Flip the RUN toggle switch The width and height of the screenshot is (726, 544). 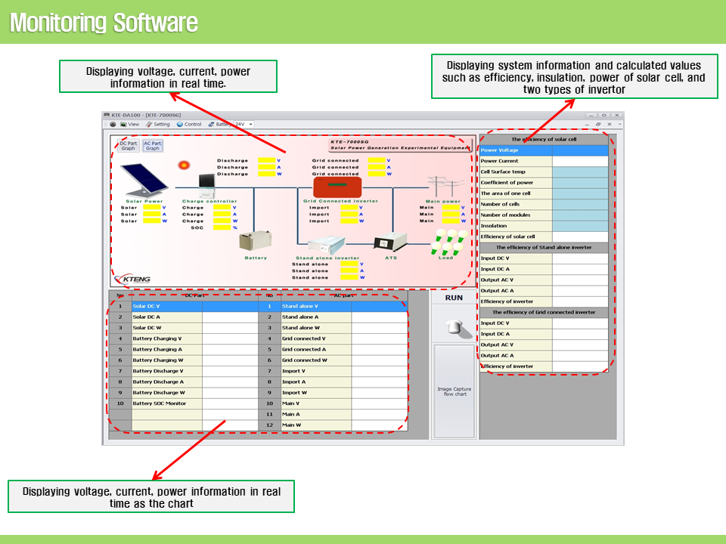pyautogui.click(x=454, y=326)
